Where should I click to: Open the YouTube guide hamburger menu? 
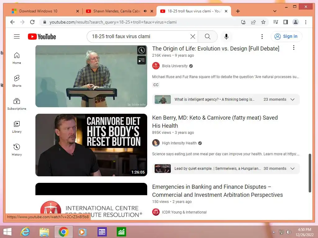tap(17, 37)
